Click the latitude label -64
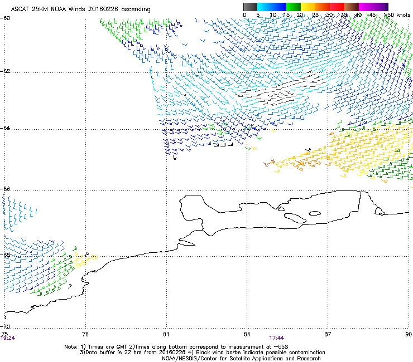This screenshot has height=362, width=413. point(5,128)
